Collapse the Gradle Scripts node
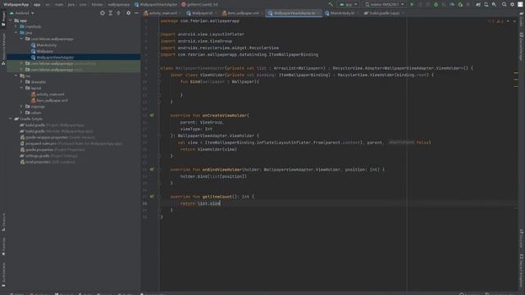525x295 pixels. coord(11,119)
